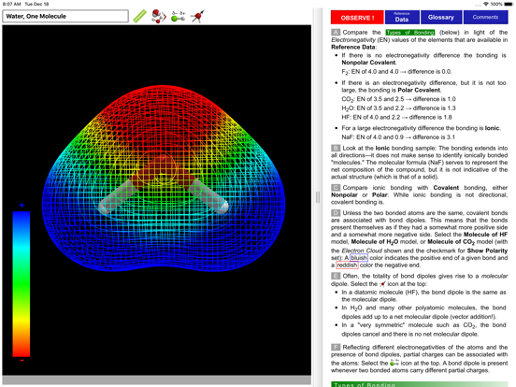
Task: Tap the section E marker
Action: (x=336, y=276)
